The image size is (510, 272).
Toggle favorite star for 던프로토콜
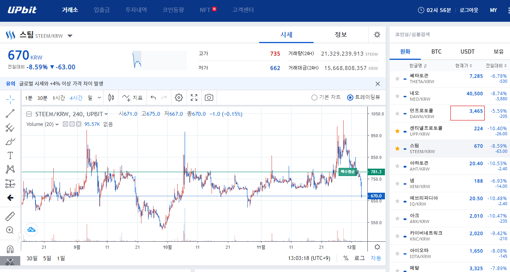click(397, 113)
